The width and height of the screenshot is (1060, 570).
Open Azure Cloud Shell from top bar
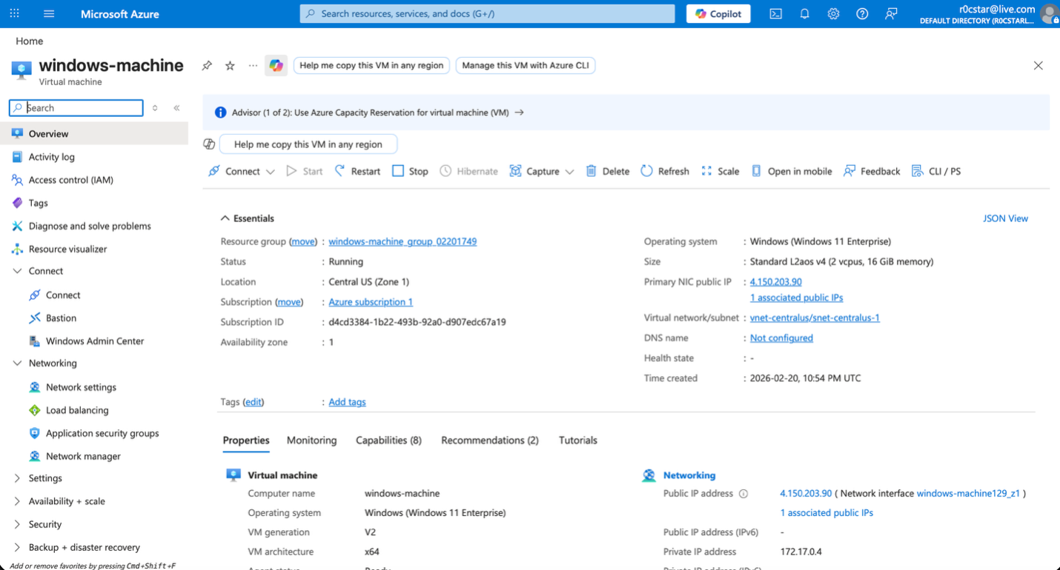coord(775,13)
